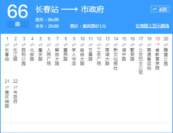The width and height of the screenshot is (173, 133).
Task: Click the 长春站 origin in the header
Action: pos(47,9)
